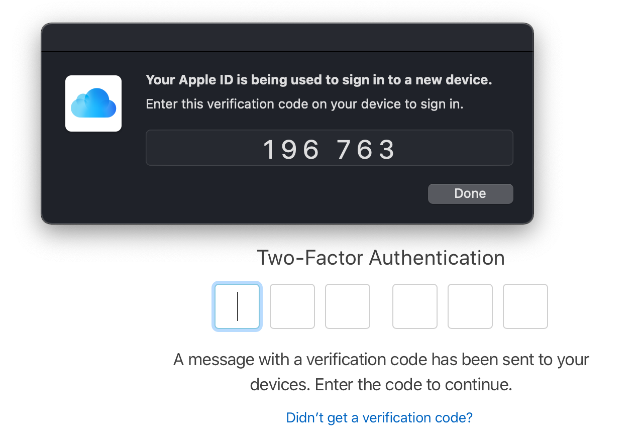The image size is (639, 441).
Task: Click the second verification code box
Action: pyautogui.click(x=292, y=306)
